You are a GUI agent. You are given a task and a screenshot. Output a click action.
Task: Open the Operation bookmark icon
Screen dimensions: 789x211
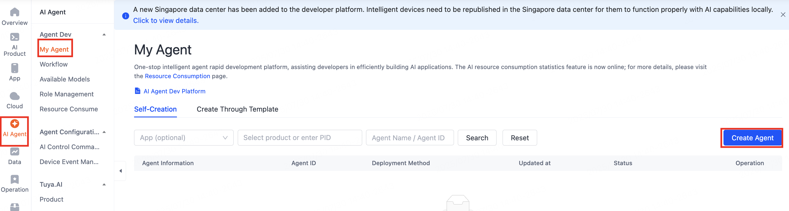pos(14,180)
